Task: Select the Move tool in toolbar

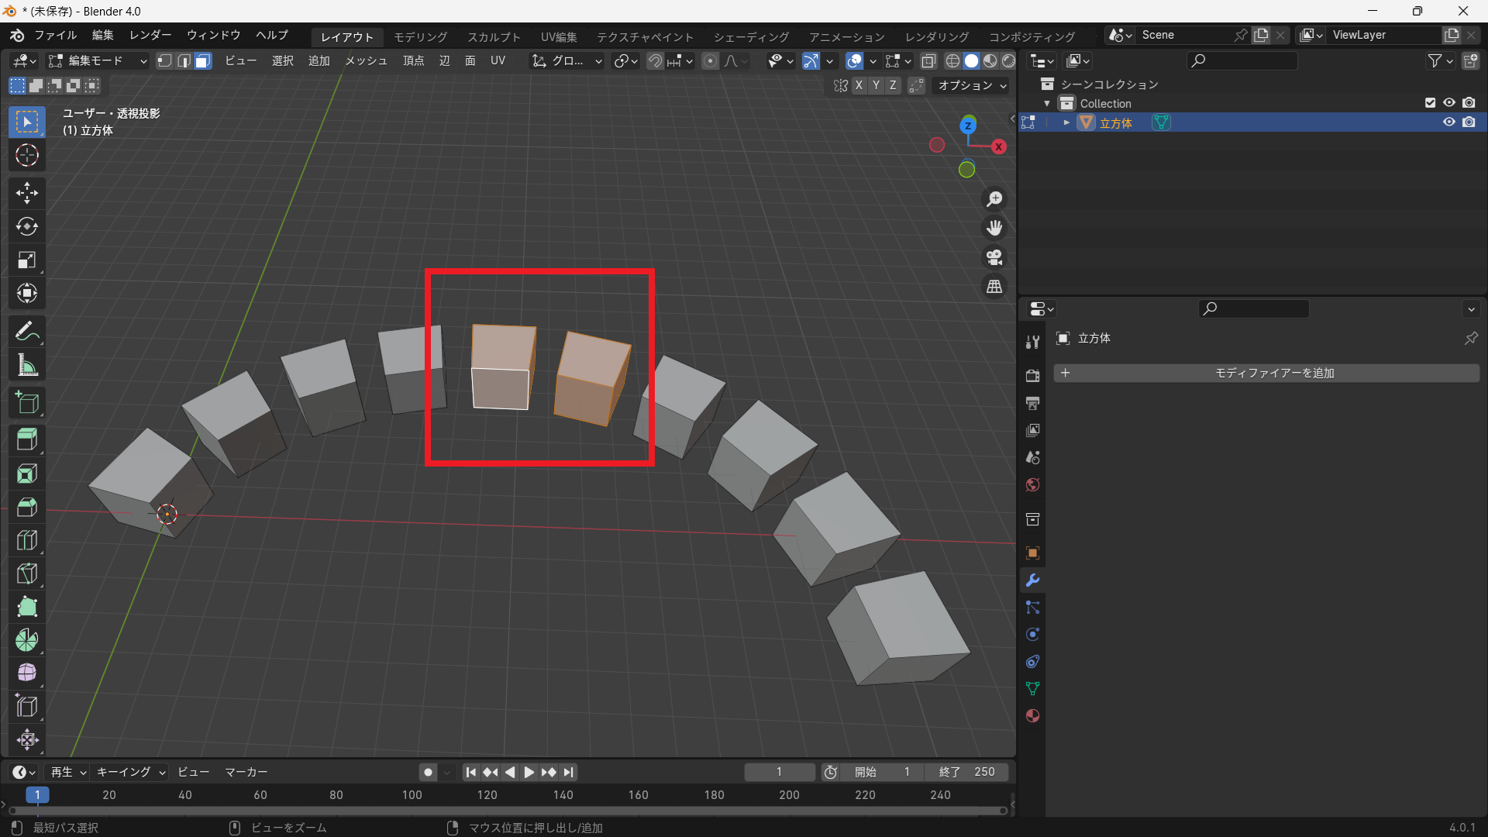Action: click(x=27, y=193)
